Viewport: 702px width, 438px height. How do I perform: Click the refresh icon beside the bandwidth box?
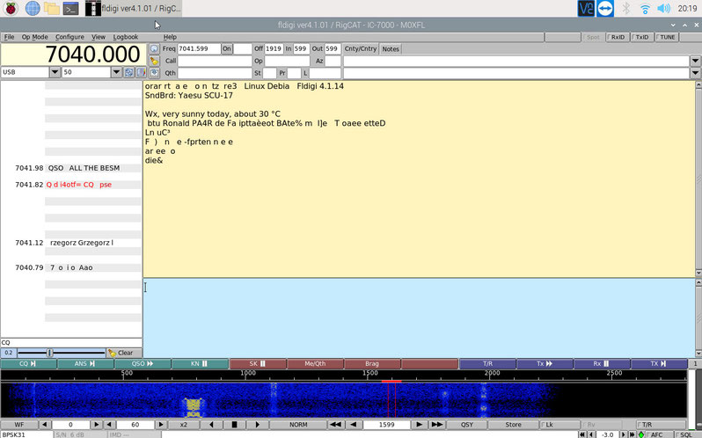tap(129, 72)
